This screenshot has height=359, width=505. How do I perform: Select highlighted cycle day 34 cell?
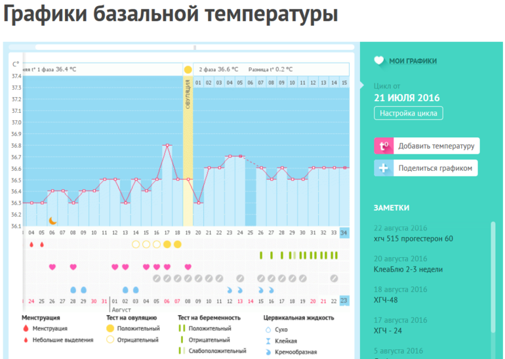pos(344,232)
